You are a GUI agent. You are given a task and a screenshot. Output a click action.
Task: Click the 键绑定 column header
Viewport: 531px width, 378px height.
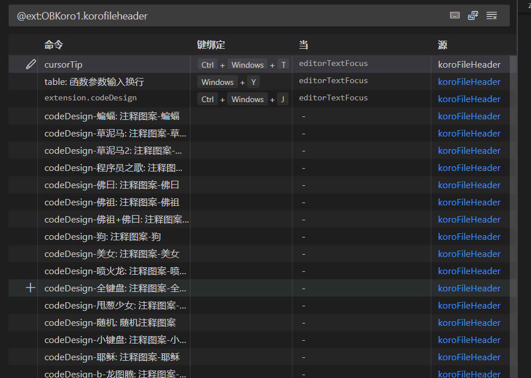[x=211, y=45]
